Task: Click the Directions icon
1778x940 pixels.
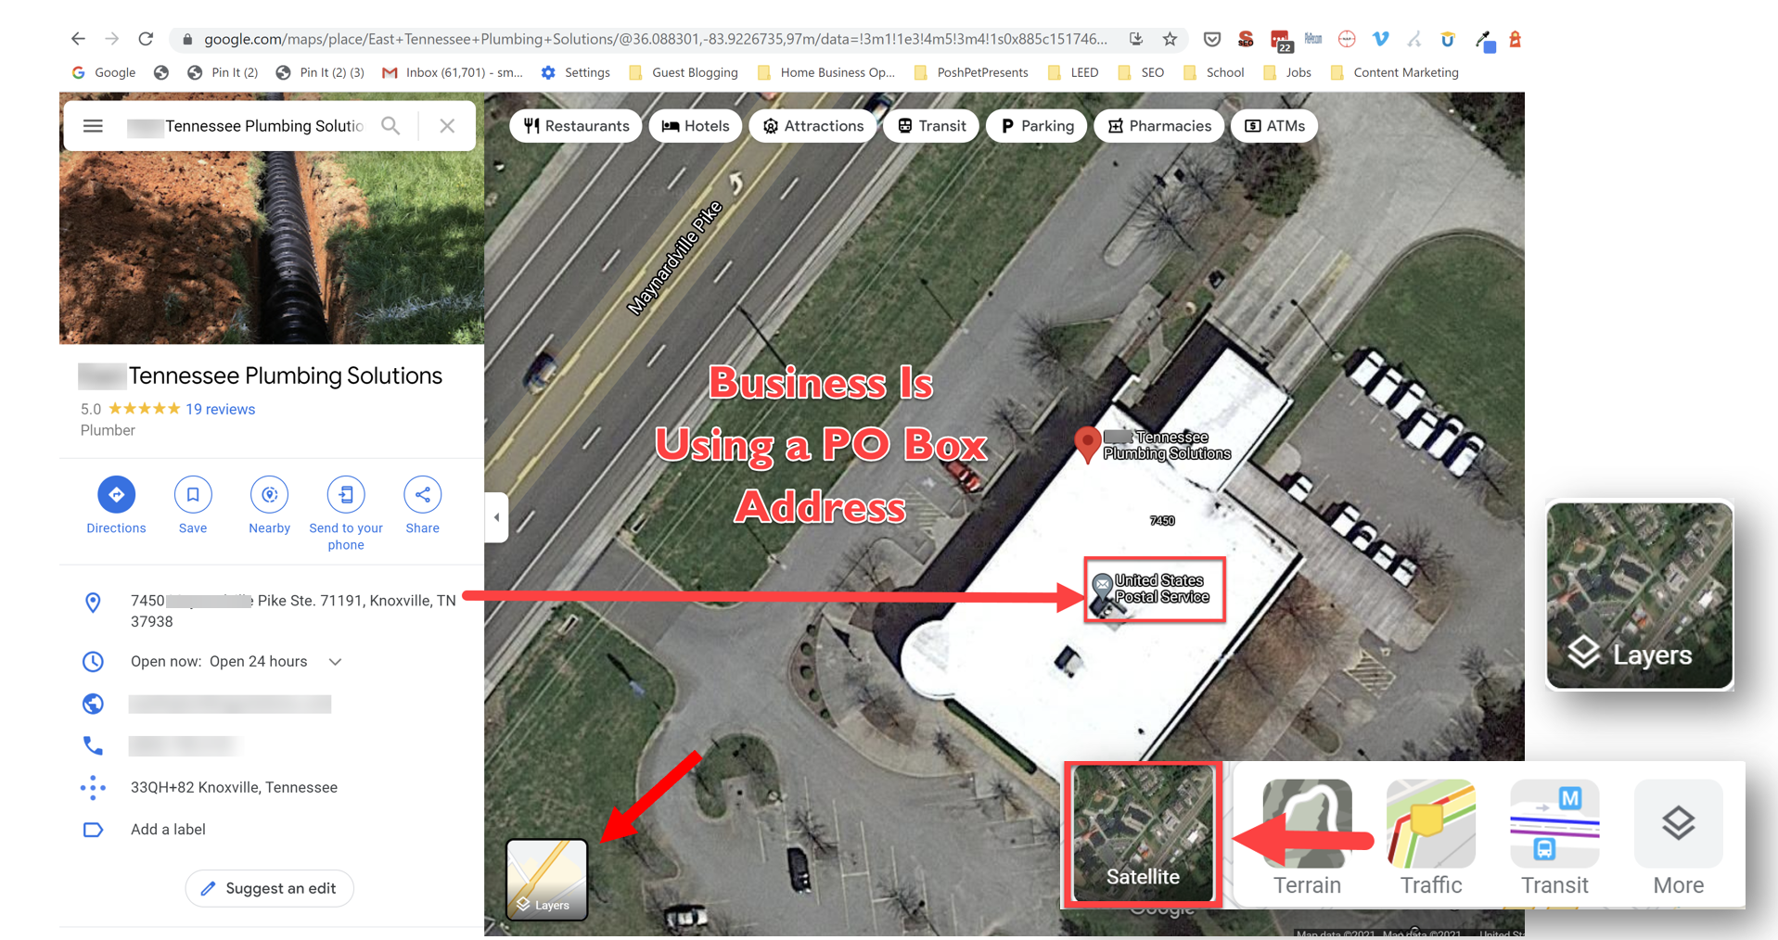Action: tap(116, 495)
